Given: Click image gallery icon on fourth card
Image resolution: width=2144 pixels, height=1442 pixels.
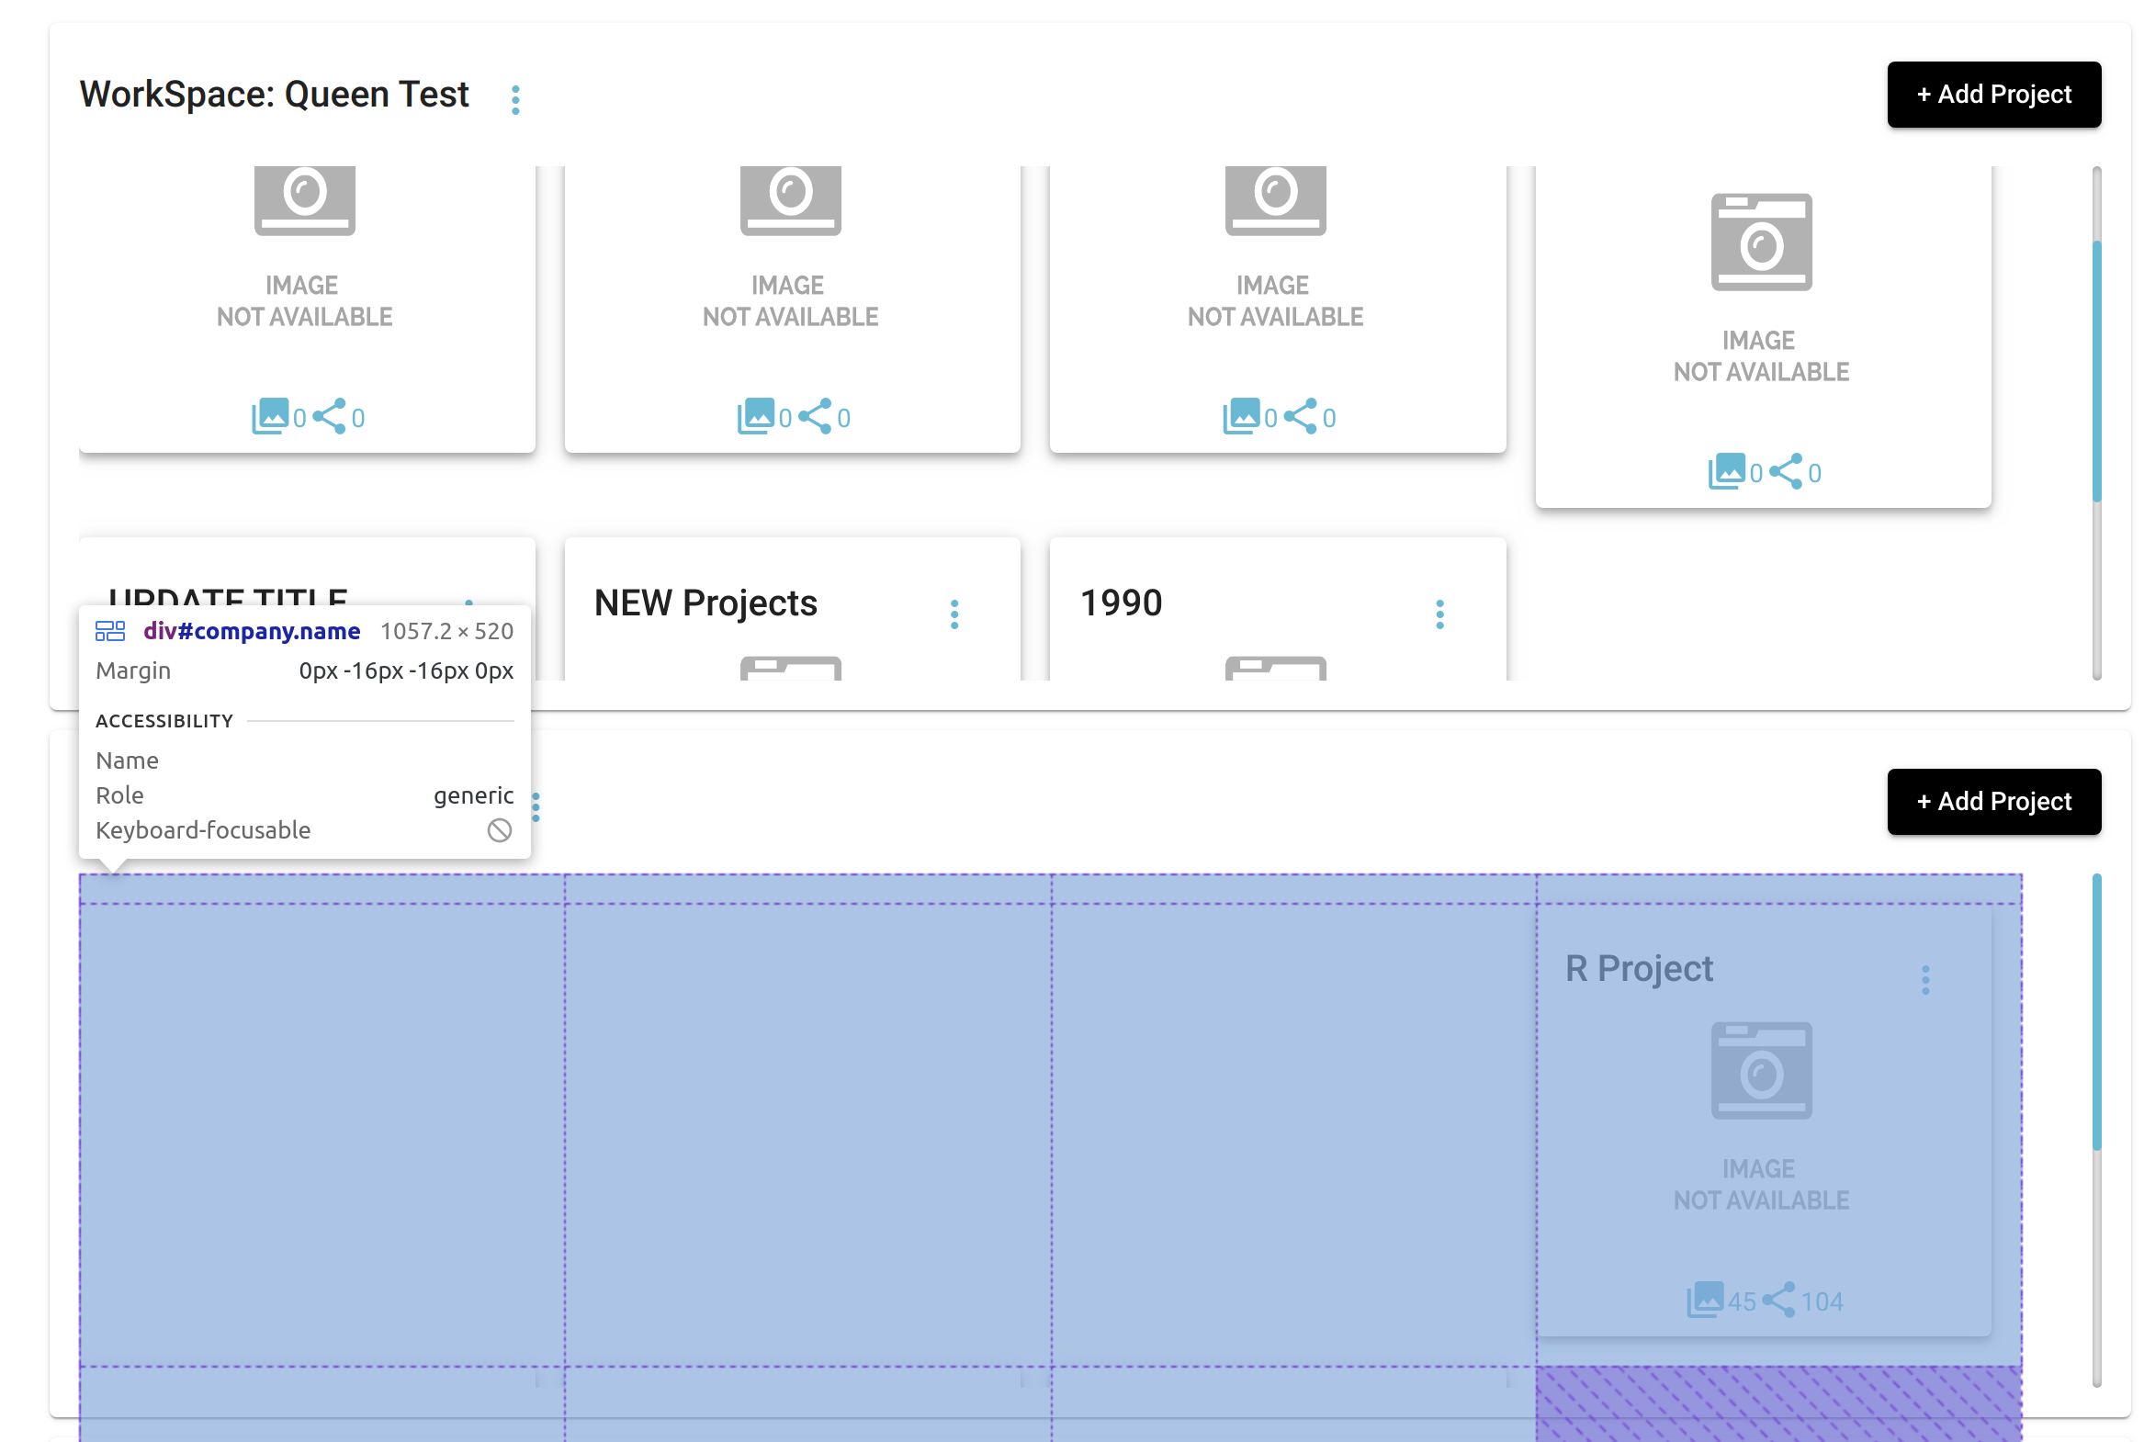Looking at the screenshot, I should [x=1726, y=472].
